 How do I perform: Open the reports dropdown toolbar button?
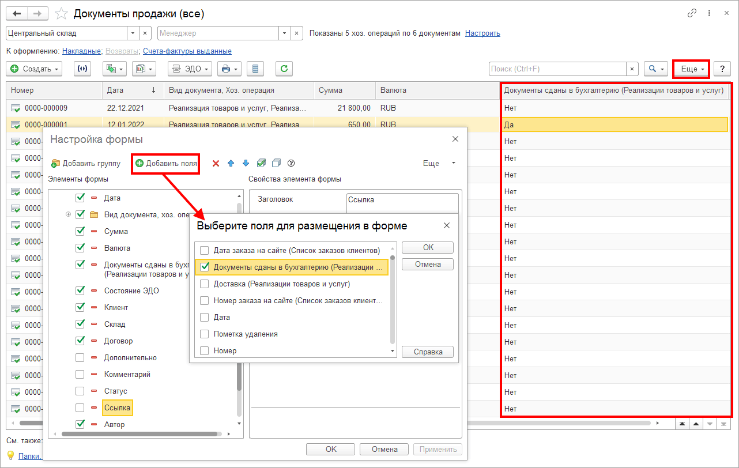tap(144, 69)
